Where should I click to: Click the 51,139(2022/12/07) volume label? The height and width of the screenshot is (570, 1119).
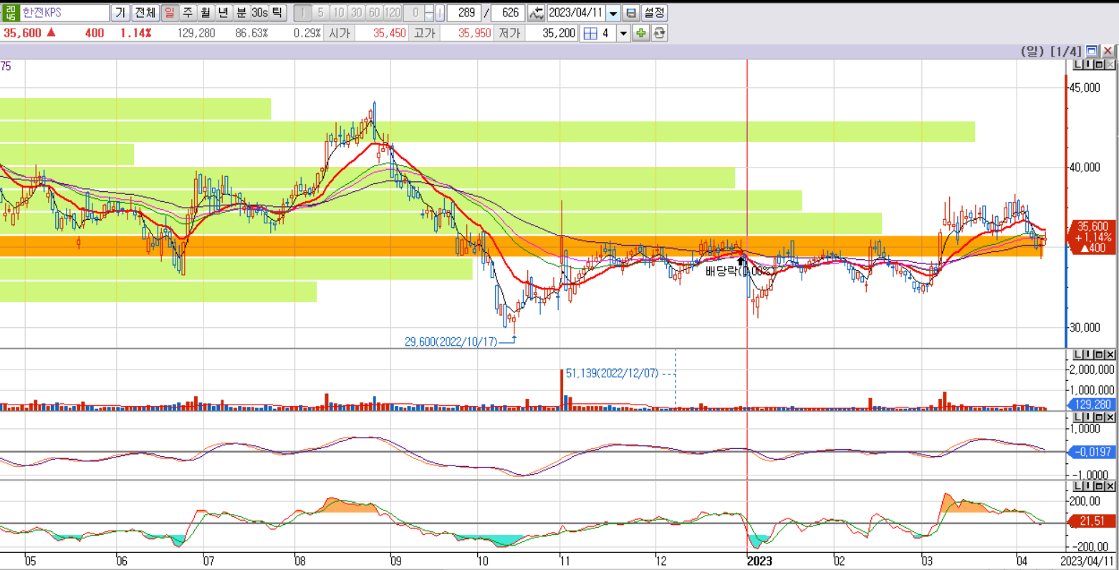(612, 373)
